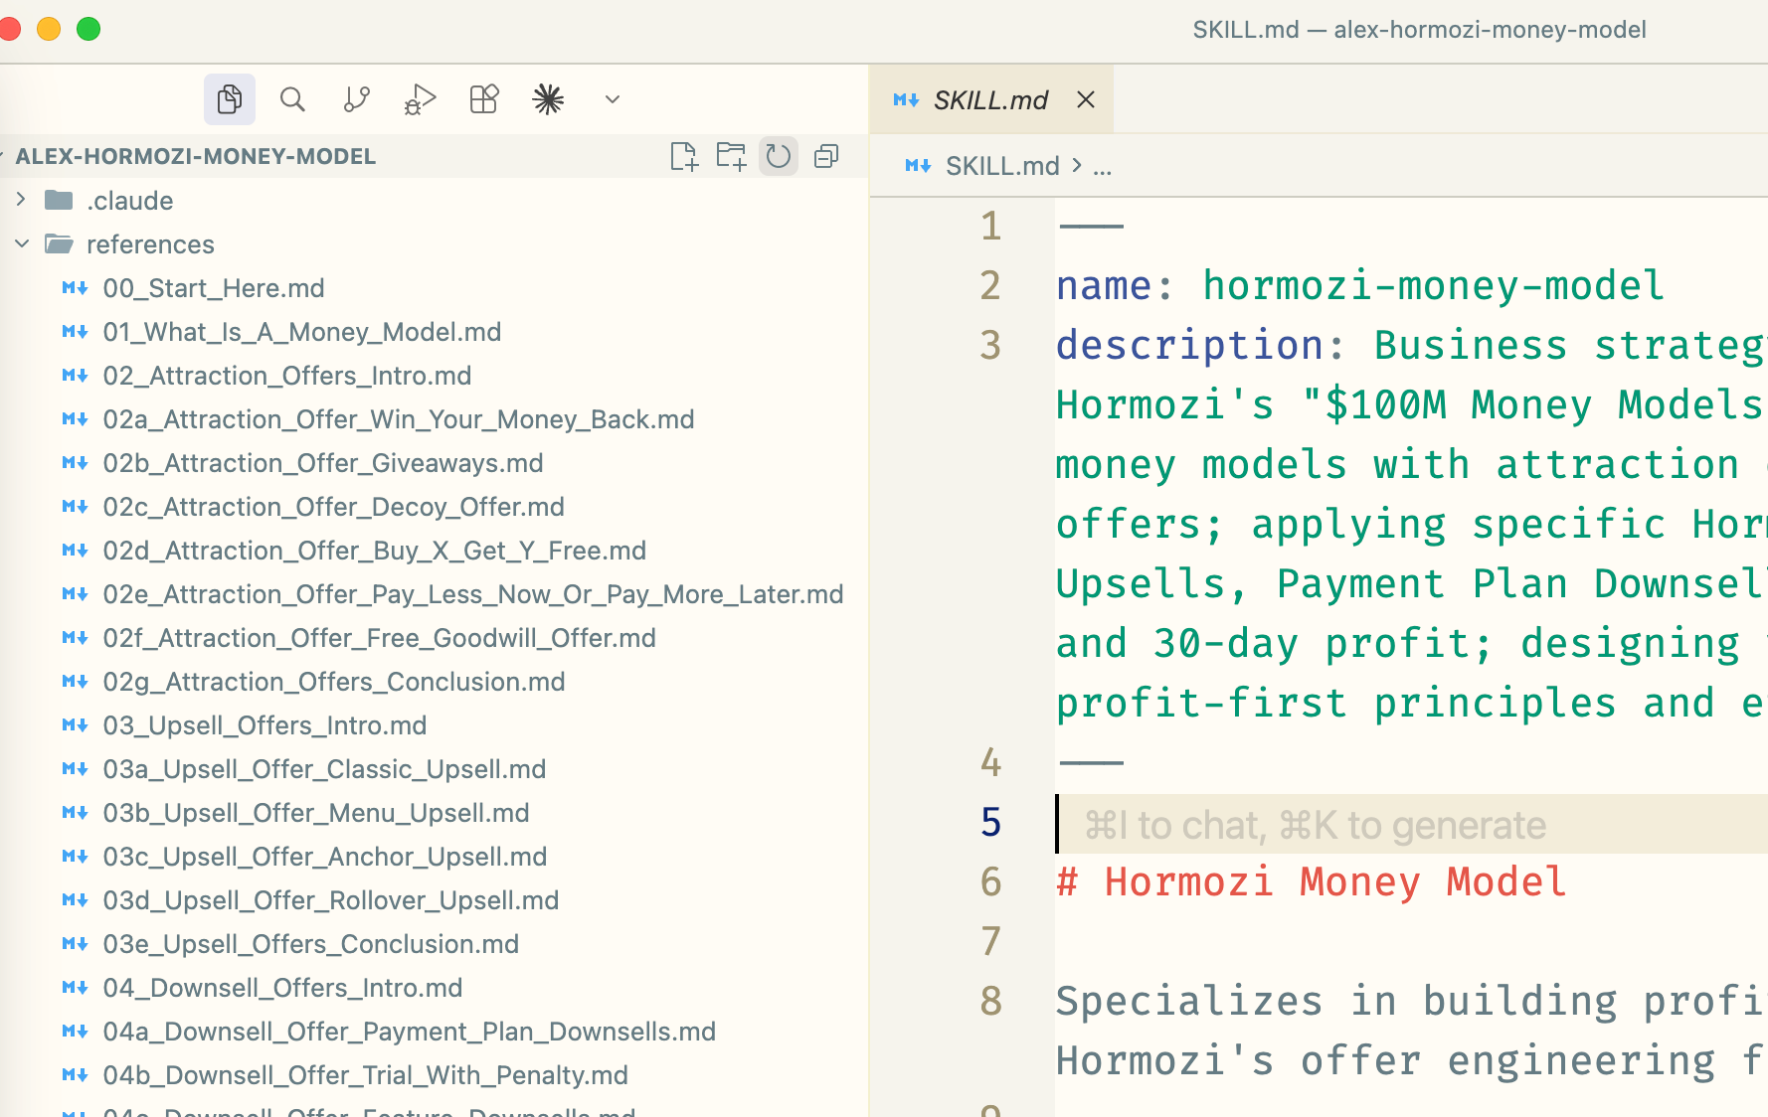The height and width of the screenshot is (1117, 1768).
Task: Open the Run and Debug icon
Action: pos(420,99)
